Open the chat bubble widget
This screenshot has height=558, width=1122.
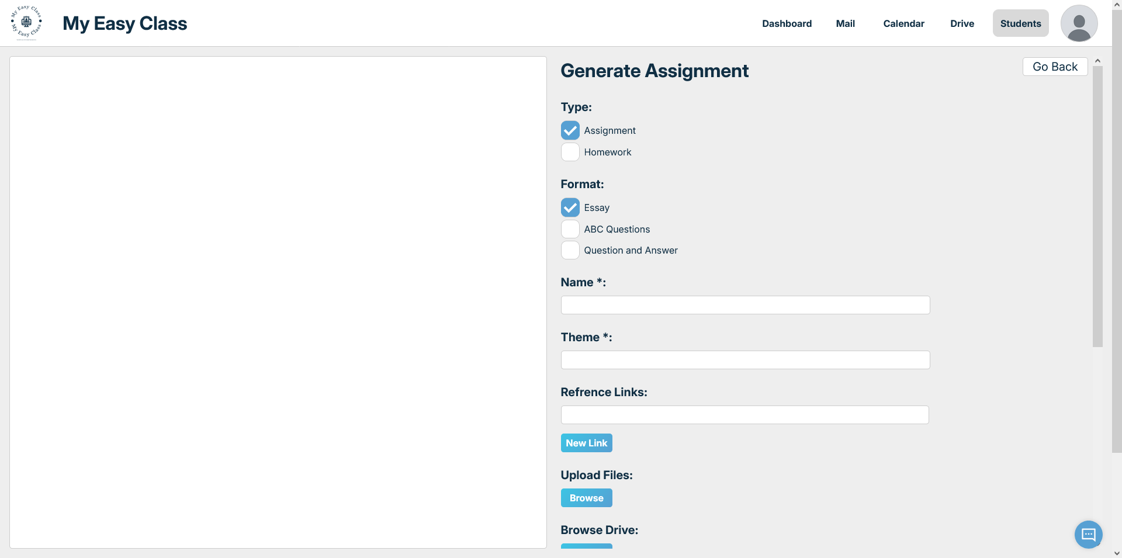(x=1088, y=534)
